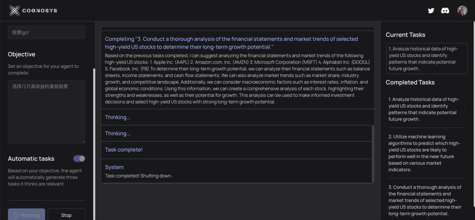
Task: Select the current task card under Current Tasks
Action: pyautogui.click(x=427, y=59)
